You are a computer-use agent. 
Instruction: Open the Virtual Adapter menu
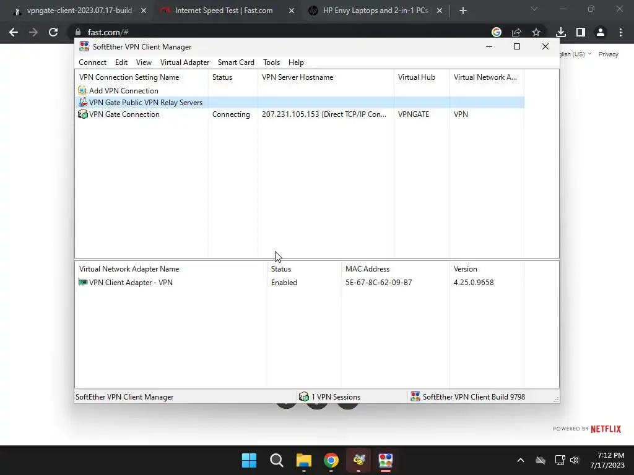[x=185, y=62]
